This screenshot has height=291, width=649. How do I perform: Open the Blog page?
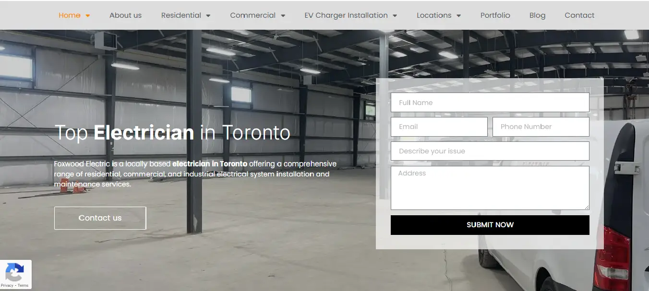(x=537, y=15)
